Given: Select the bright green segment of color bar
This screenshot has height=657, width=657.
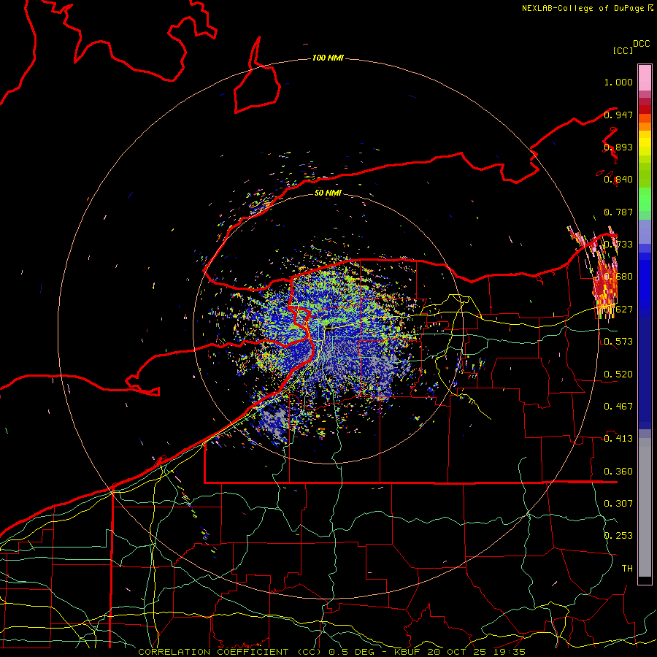Looking at the screenshot, I should (645, 199).
